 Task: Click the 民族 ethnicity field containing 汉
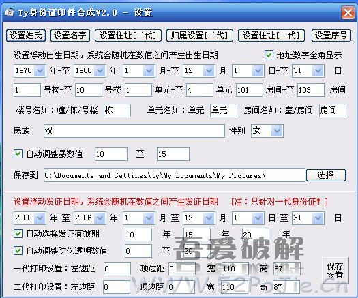(134, 131)
